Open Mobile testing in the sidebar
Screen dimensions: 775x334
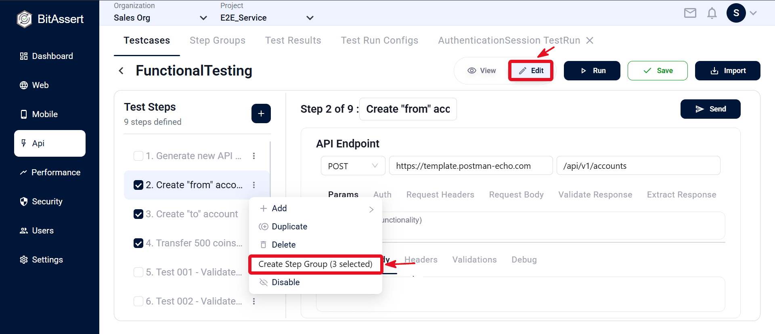point(39,114)
